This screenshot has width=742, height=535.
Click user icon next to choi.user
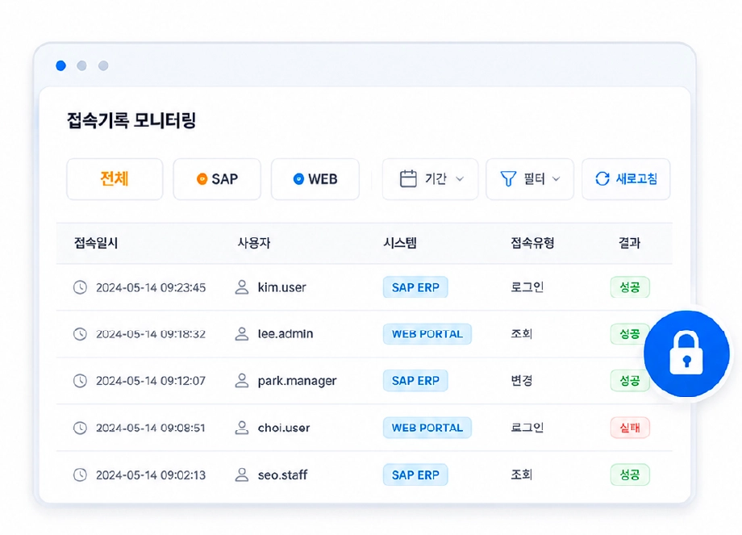[242, 428]
